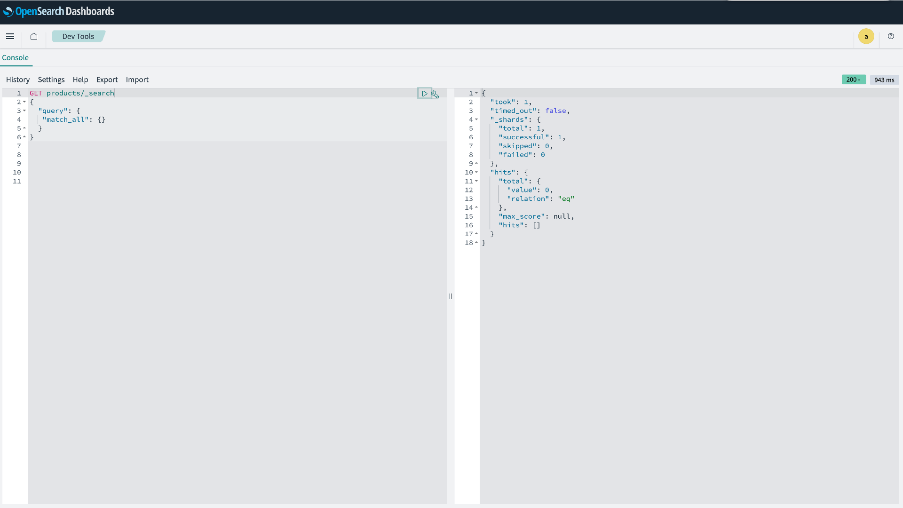This screenshot has height=508, width=903.
Task: Click the OpenSearch Dashboards logo
Action: point(59,11)
